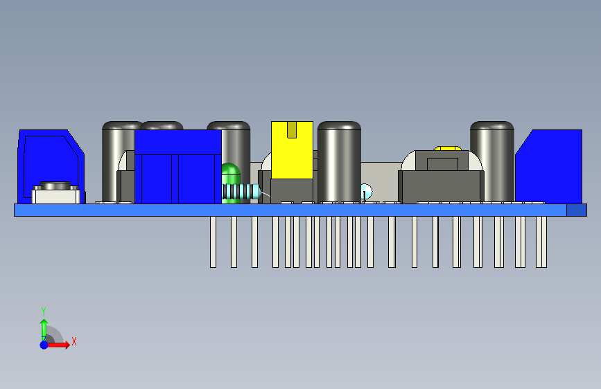
Task: Pick the cyan striped resistor beside the green LED
Action: pyautogui.click(x=241, y=192)
